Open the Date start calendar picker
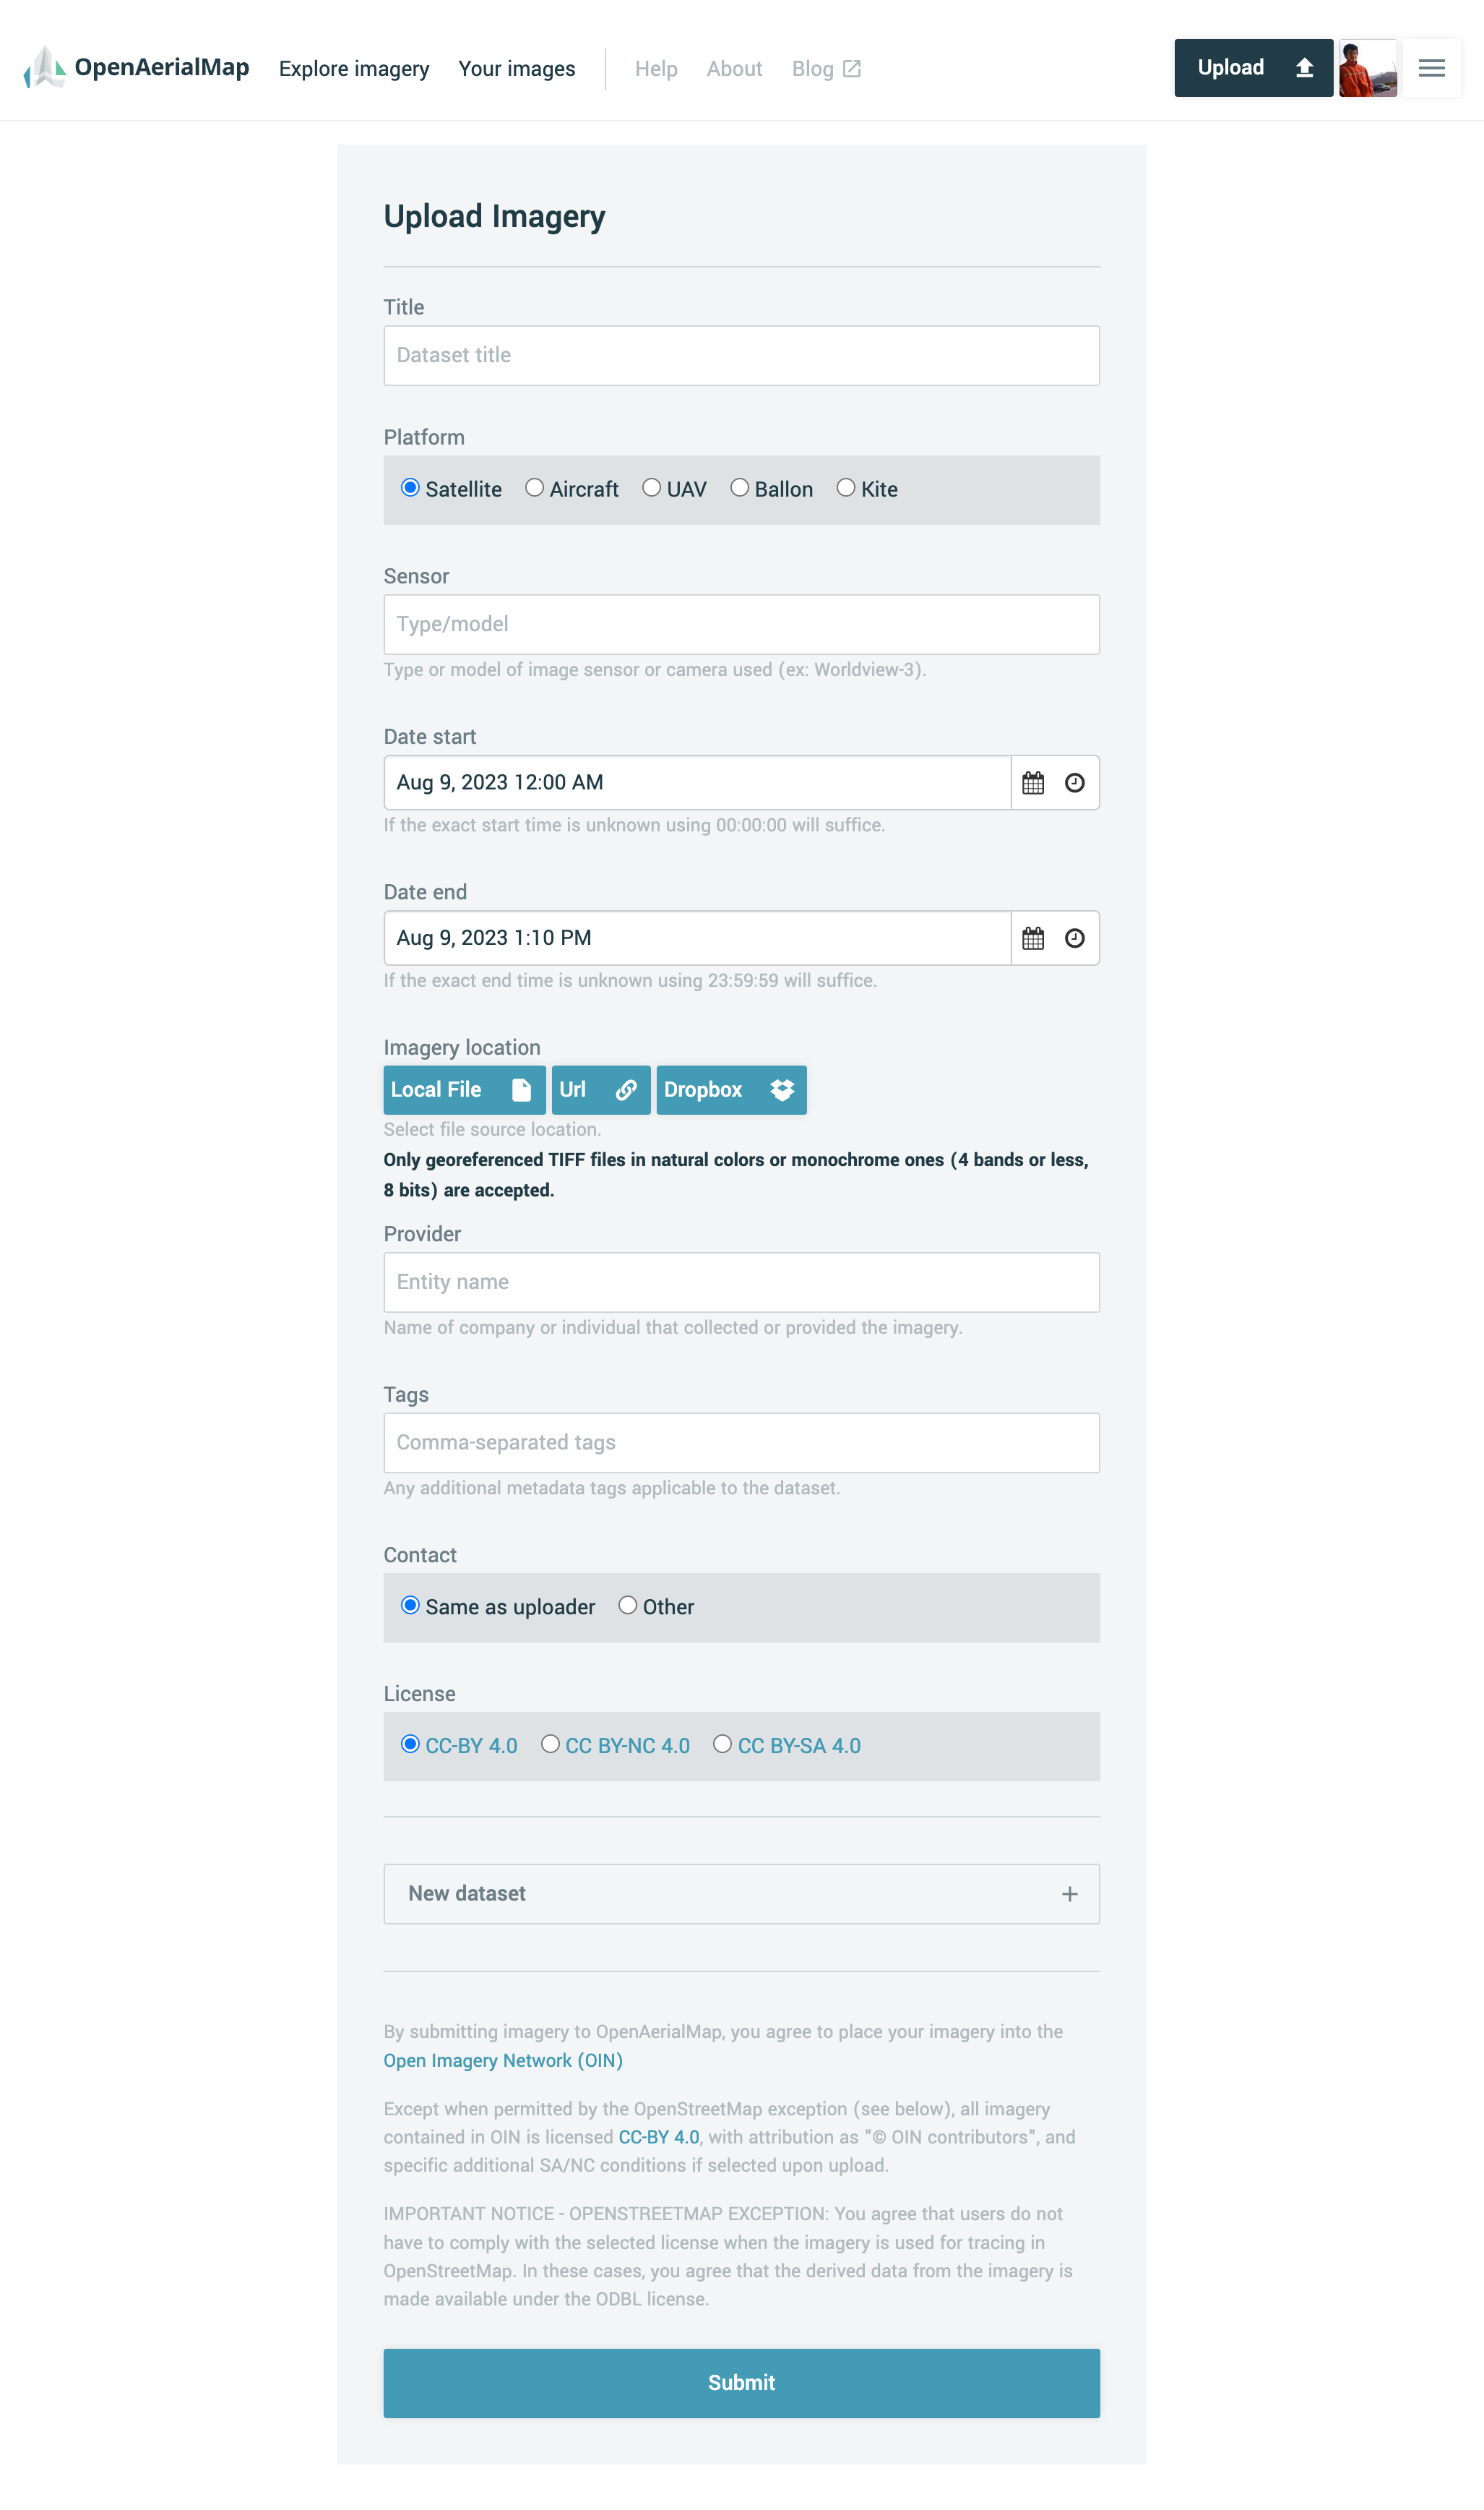Viewport: 1484px width, 2510px height. pyautogui.click(x=1033, y=784)
